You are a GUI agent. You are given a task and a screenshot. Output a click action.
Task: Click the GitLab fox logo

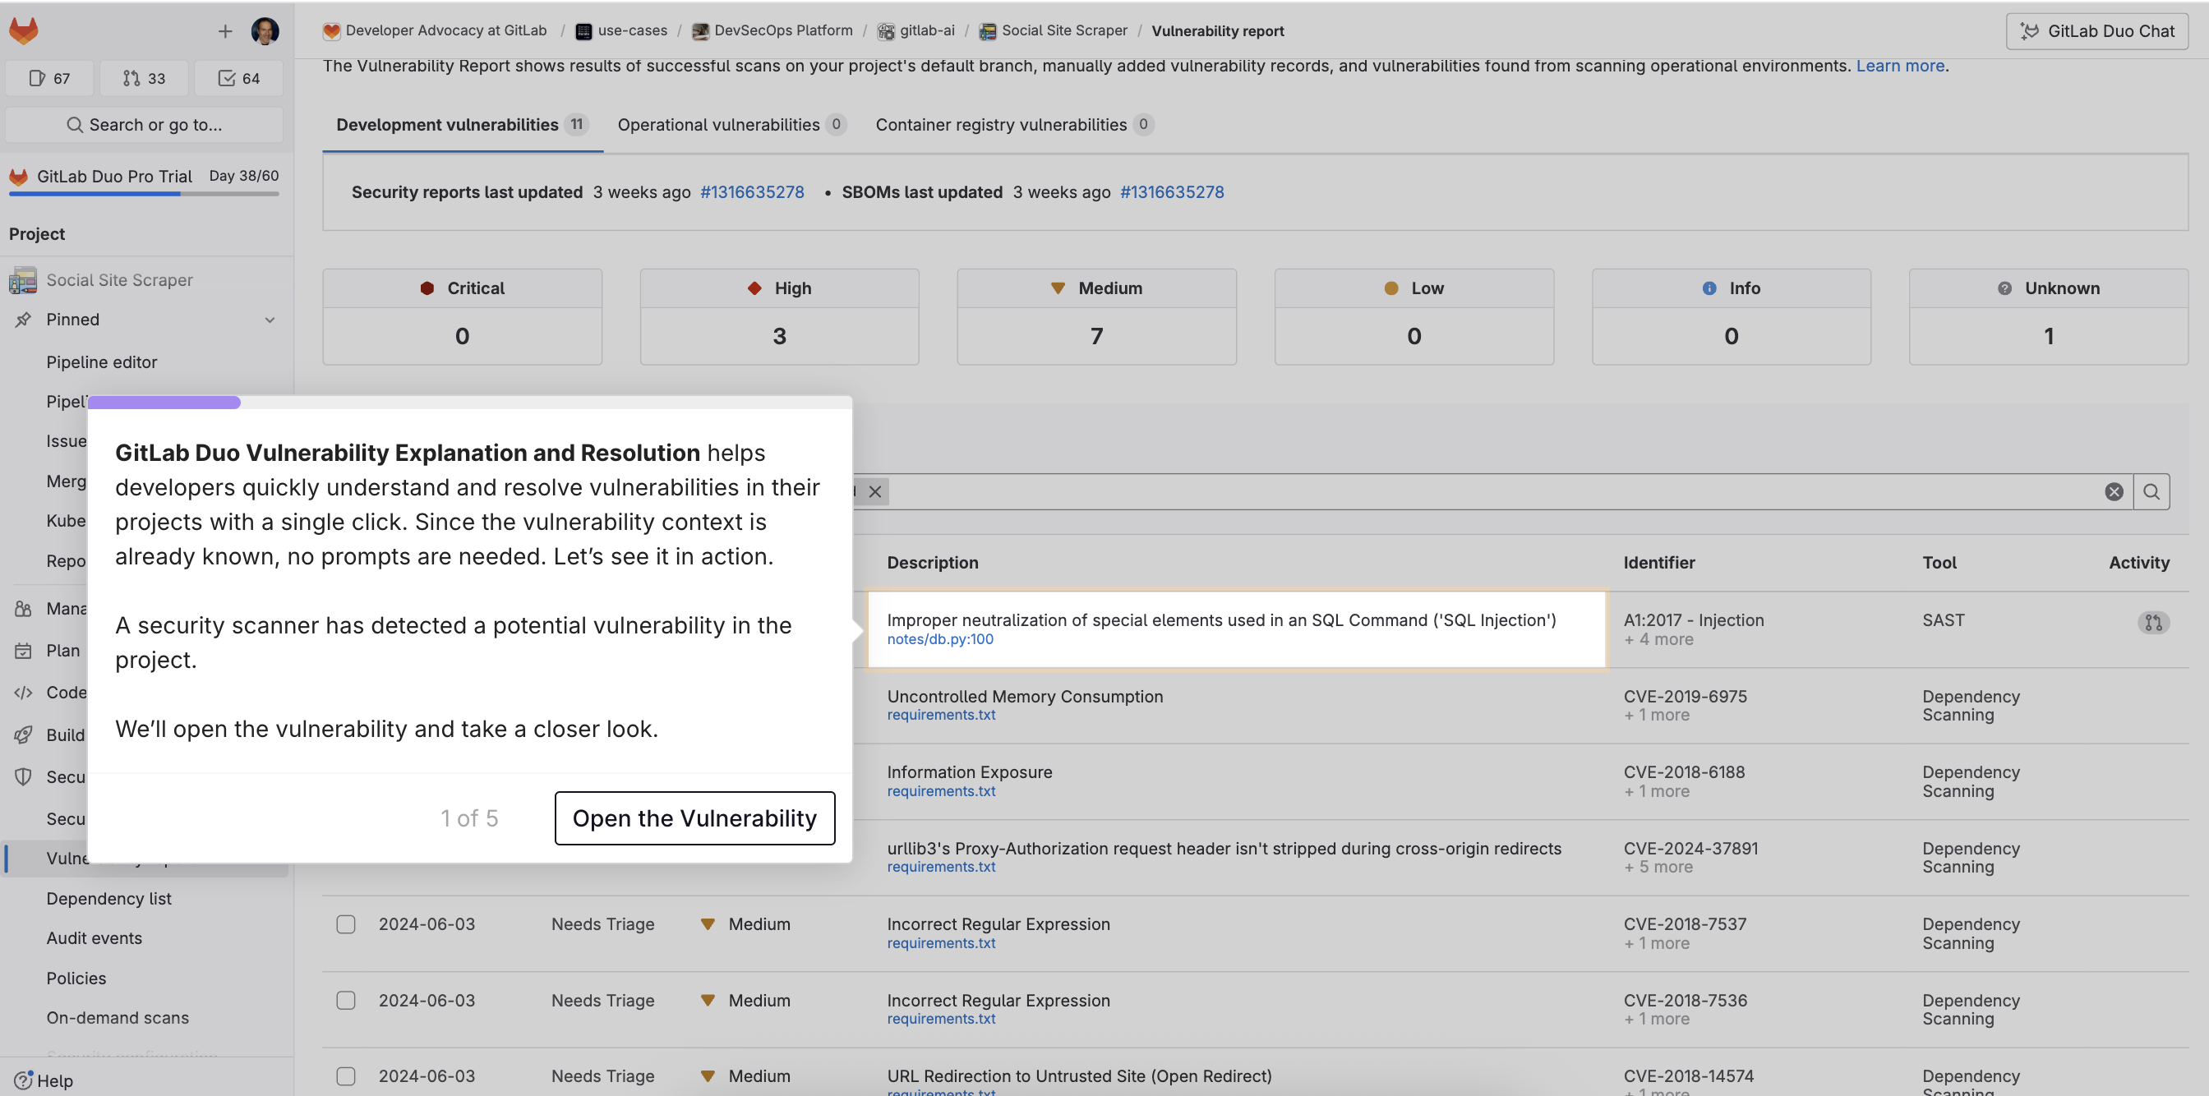coord(23,31)
